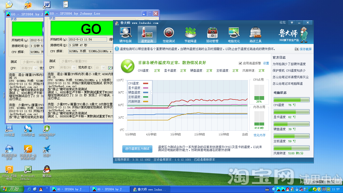Open the Ludashi title bar dropdown menu
Screen dimensions: 343x193
(292, 23)
